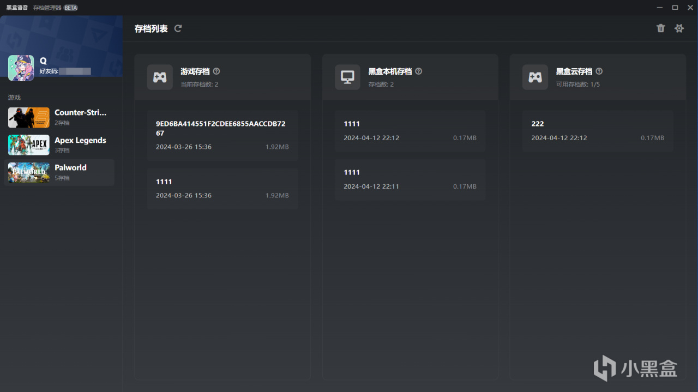Show help for 黑盒云存档
Image resolution: width=698 pixels, height=392 pixels.
click(599, 71)
